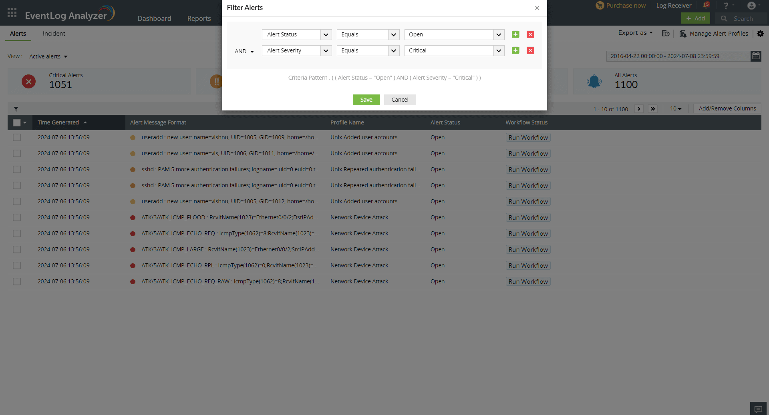The image size is (769, 415).
Task: Check the ATK_ICMP_FLOOD alert row
Action: pyautogui.click(x=16, y=217)
